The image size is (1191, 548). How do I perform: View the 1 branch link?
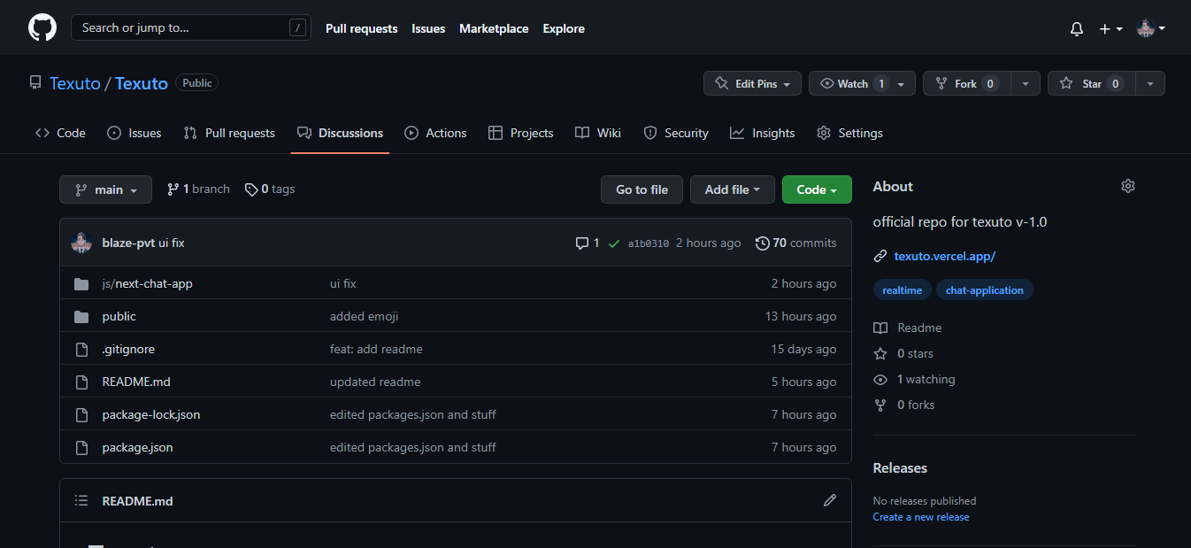pos(198,189)
